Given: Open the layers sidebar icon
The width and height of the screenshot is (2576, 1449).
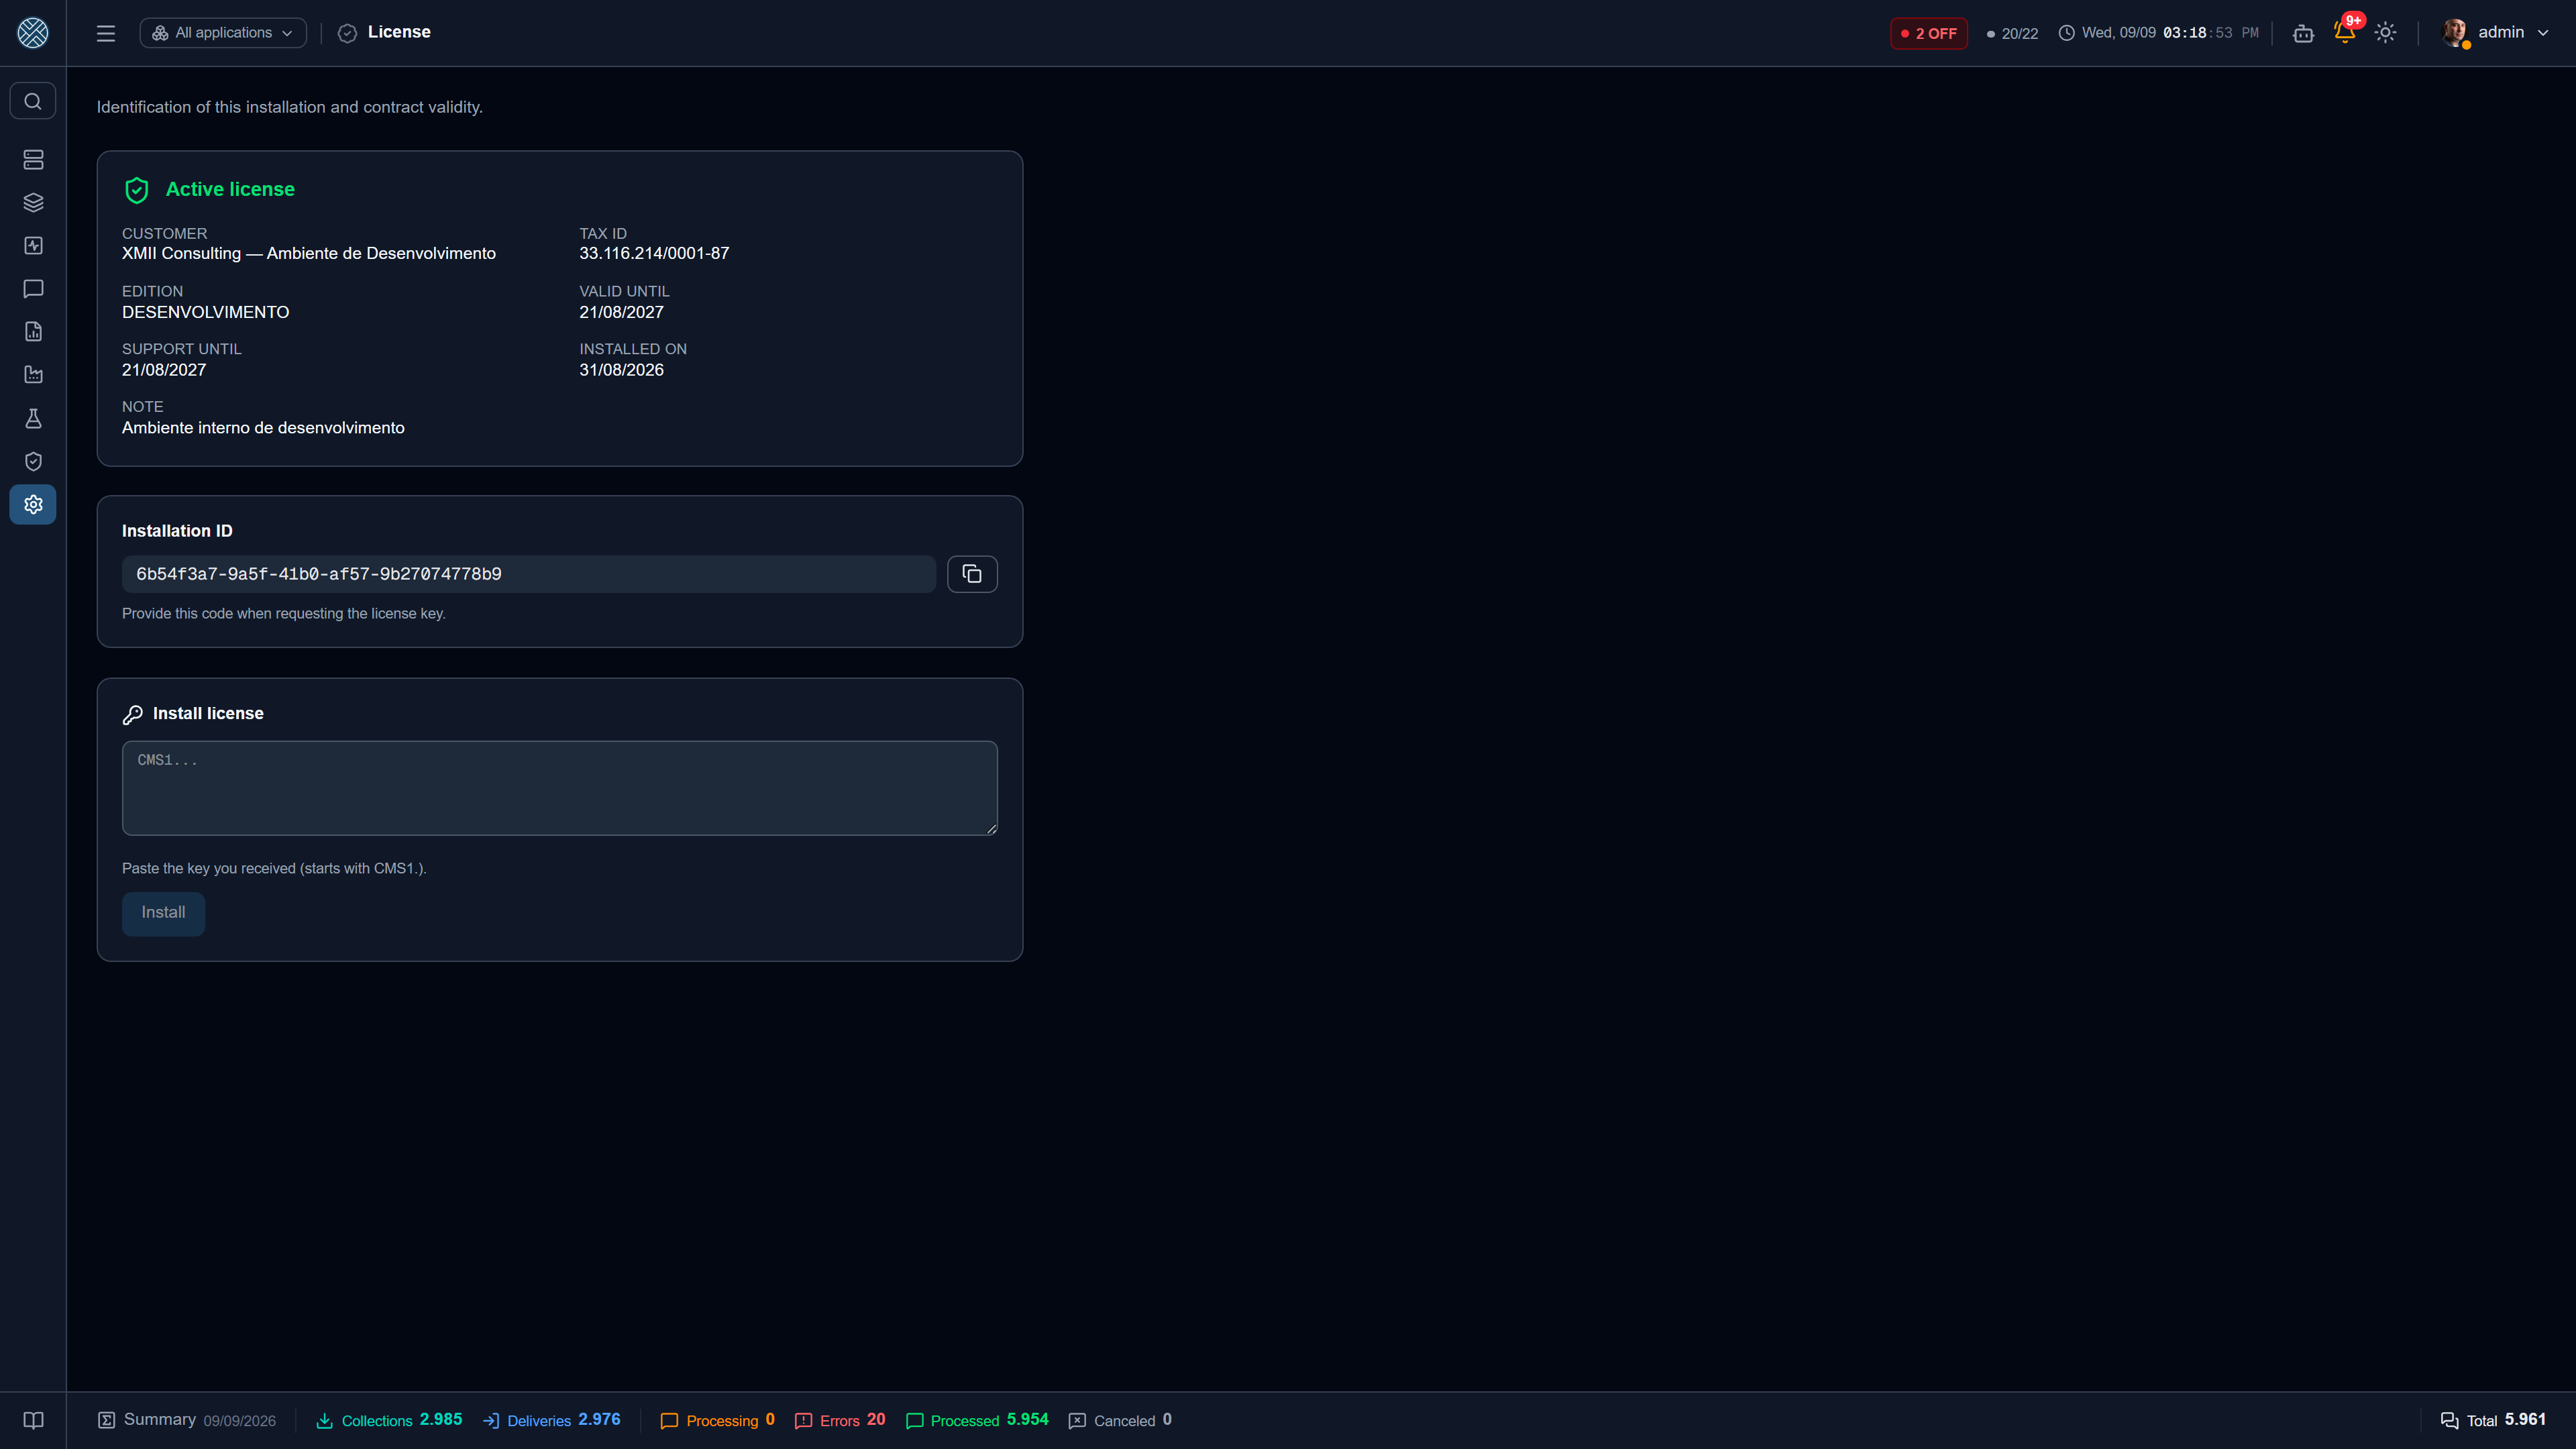Looking at the screenshot, I should [x=33, y=203].
